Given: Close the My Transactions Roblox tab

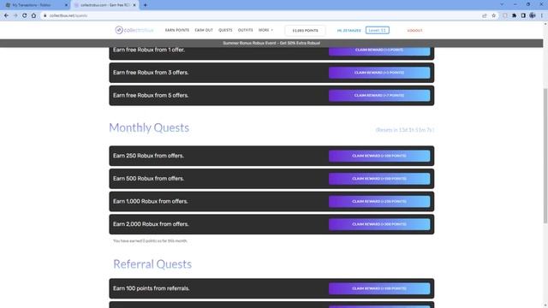Looking at the screenshot, I should coord(66,5).
